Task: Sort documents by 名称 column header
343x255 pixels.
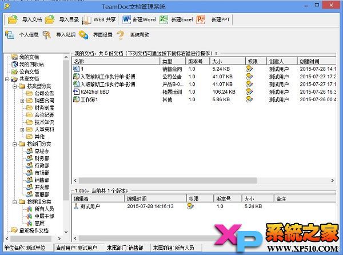Action: coord(116,61)
